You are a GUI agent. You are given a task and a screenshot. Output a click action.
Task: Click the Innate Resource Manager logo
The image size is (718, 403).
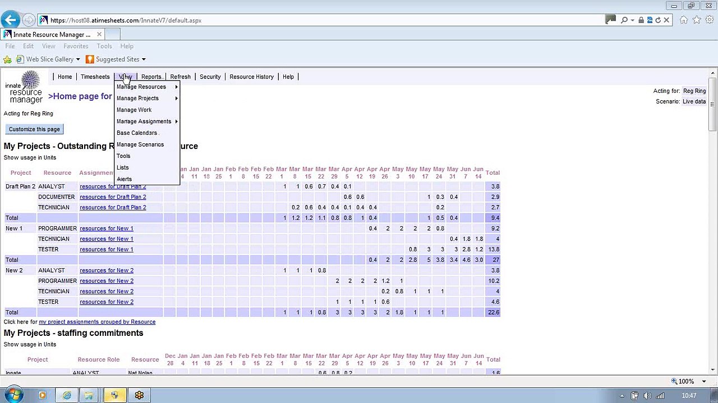tap(24, 87)
